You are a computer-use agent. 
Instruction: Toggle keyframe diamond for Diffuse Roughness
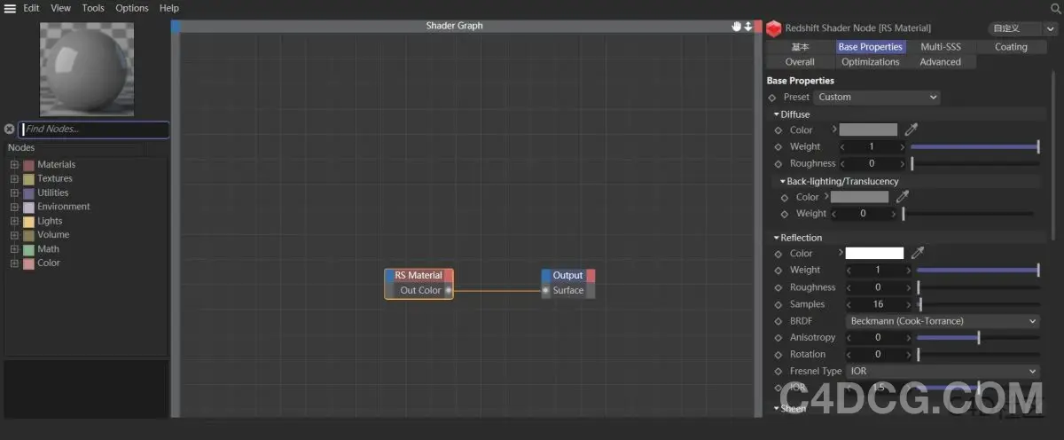click(778, 164)
